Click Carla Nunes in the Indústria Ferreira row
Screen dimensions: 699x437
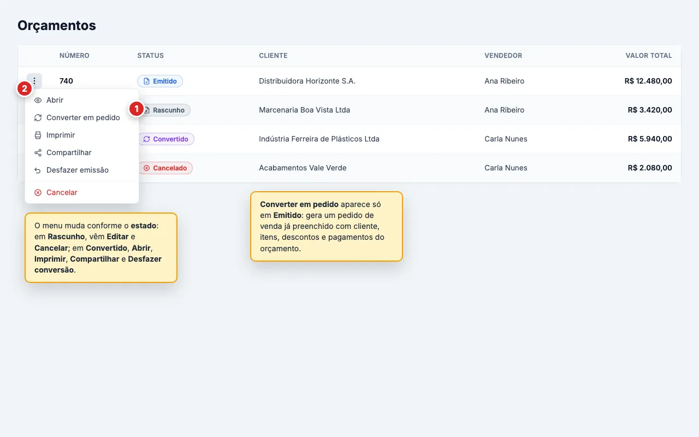pos(506,139)
